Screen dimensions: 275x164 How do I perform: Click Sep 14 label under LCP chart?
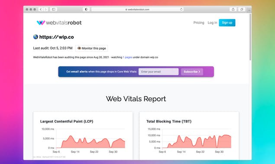point(75,152)
